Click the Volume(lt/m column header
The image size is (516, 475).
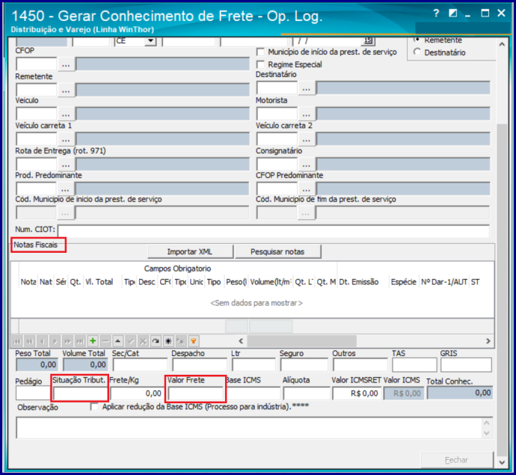click(271, 282)
